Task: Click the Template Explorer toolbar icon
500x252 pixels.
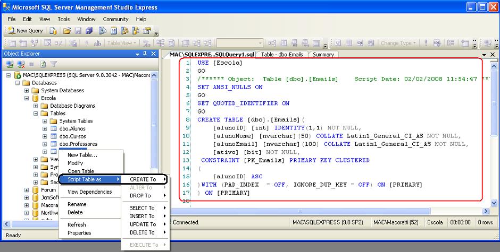Action: pos(136,31)
